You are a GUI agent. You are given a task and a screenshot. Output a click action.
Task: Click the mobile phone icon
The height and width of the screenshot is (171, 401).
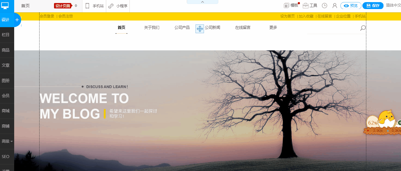click(88, 6)
